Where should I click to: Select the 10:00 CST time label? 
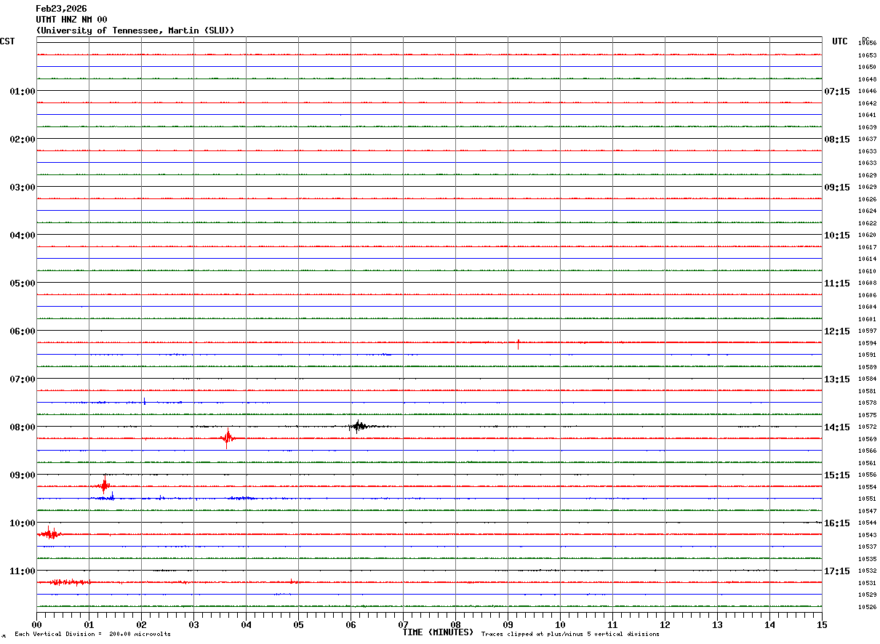[22, 523]
